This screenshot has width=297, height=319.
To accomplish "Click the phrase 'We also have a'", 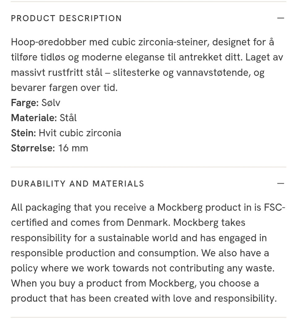I will tap(235, 253).
